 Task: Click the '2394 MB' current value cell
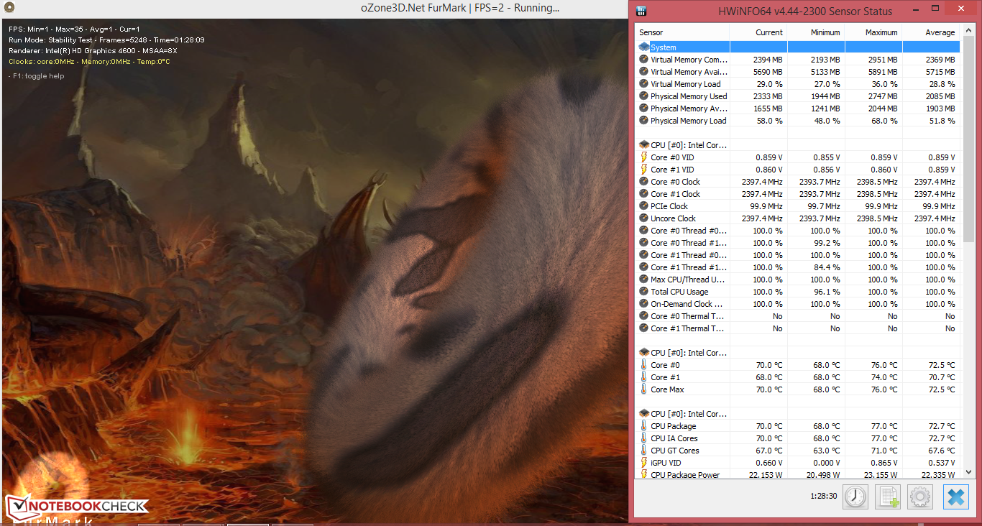pyautogui.click(x=768, y=60)
